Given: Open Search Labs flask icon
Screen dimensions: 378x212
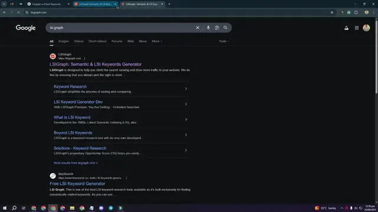Looking at the screenshot, I should click(x=347, y=28).
